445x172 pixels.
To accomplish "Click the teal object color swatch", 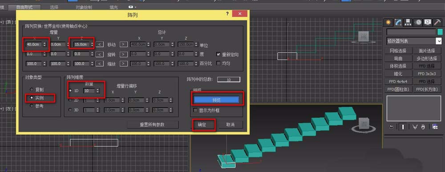I will 440,32.
